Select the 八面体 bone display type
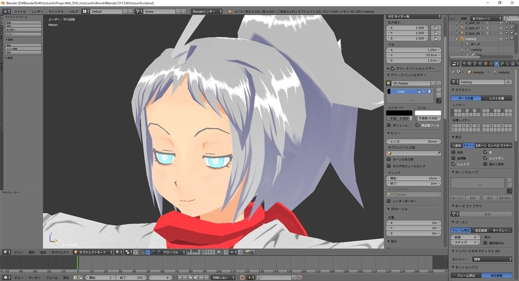This screenshot has height=281, width=519. [x=457, y=145]
